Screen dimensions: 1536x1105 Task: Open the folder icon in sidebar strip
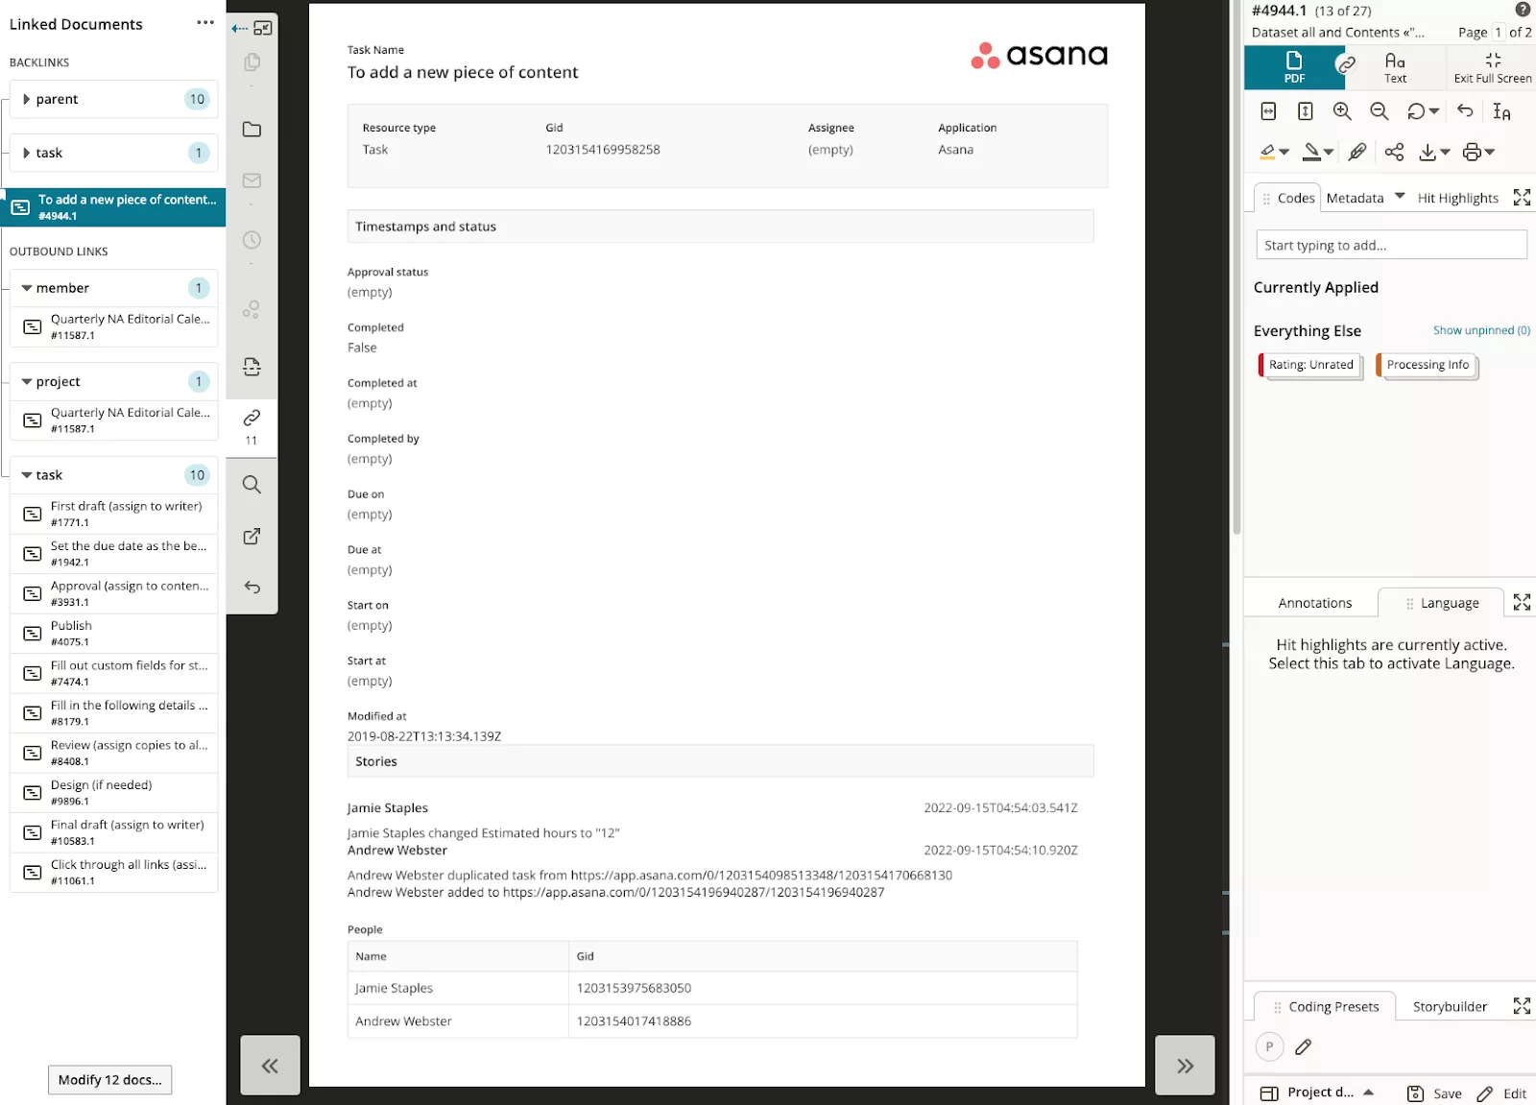252,130
